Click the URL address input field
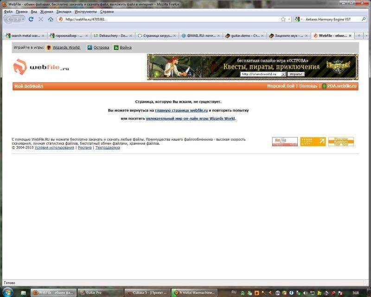The image size is (371, 297). tap(172, 19)
